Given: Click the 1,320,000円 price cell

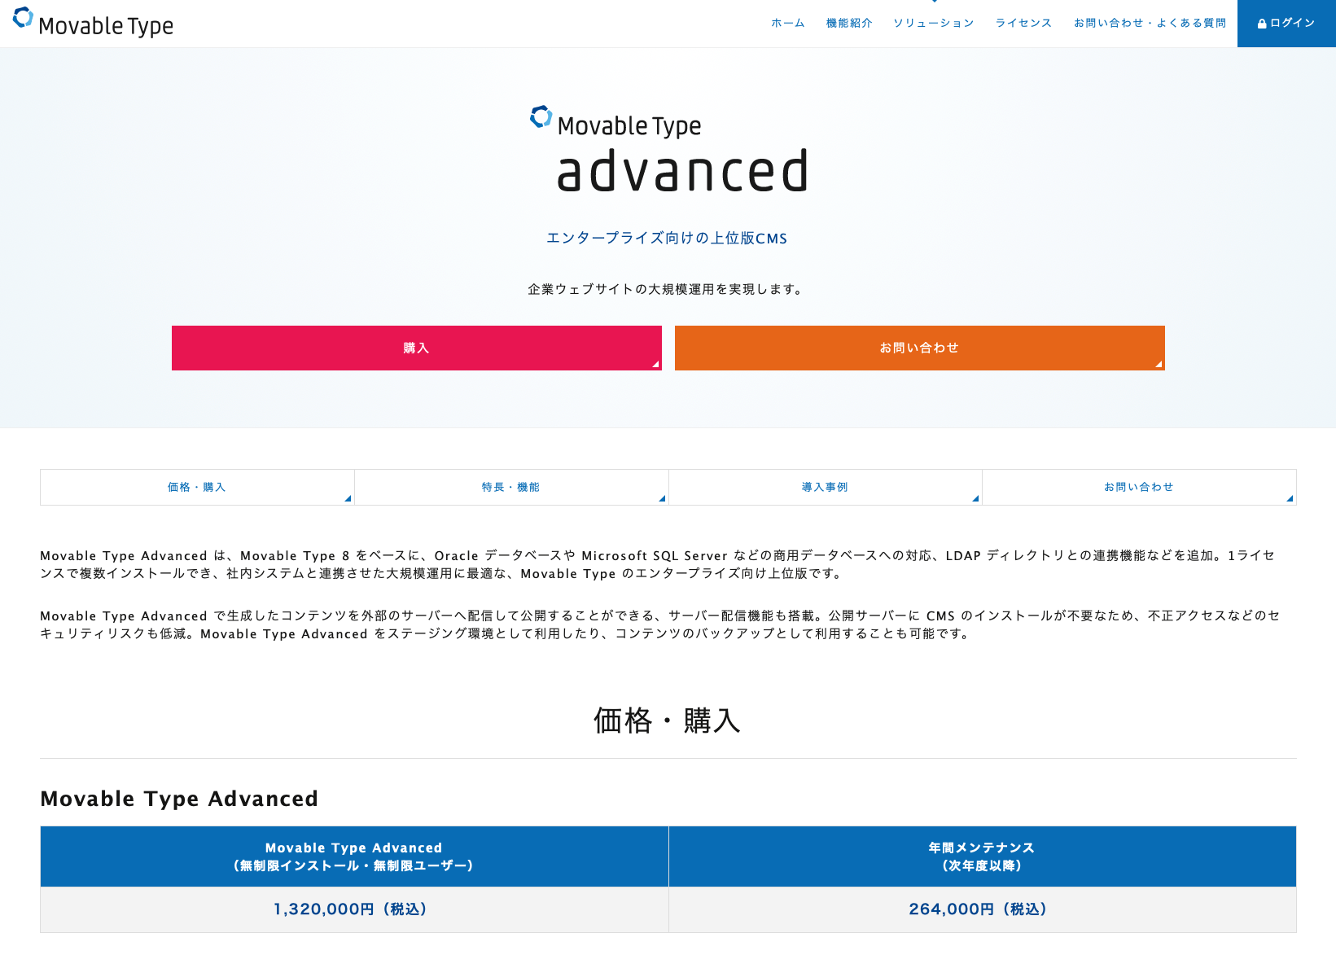Looking at the screenshot, I should coord(354,909).
